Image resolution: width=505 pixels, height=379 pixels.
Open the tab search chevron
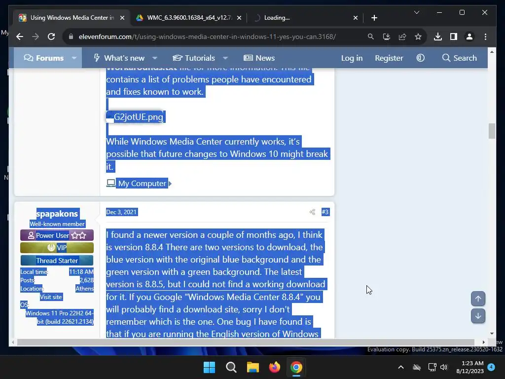click(x=416, y=12)
